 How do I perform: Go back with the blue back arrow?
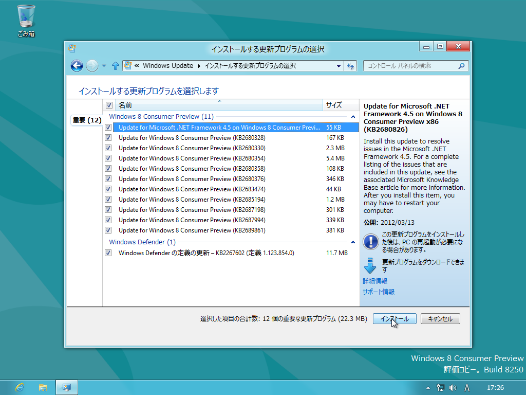[x=77, y=66]
